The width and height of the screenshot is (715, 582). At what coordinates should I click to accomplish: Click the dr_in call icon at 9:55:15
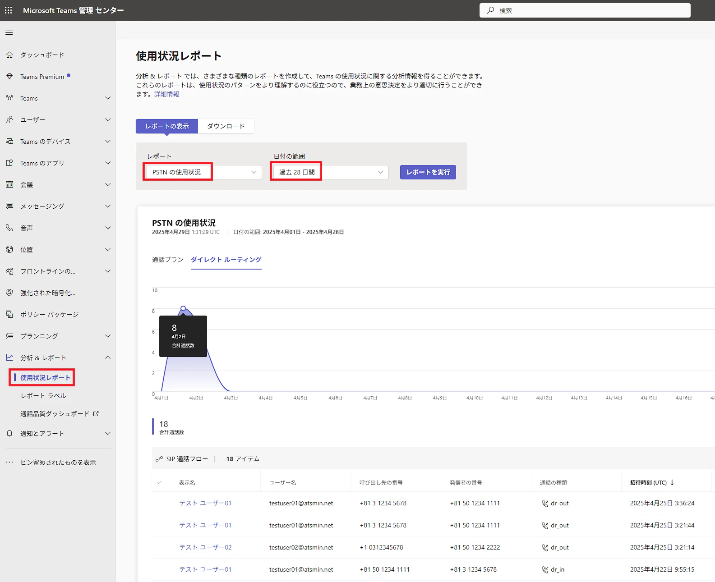pyautogui.click(x=545, y=570)
